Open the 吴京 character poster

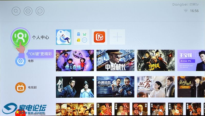point(104,109)
